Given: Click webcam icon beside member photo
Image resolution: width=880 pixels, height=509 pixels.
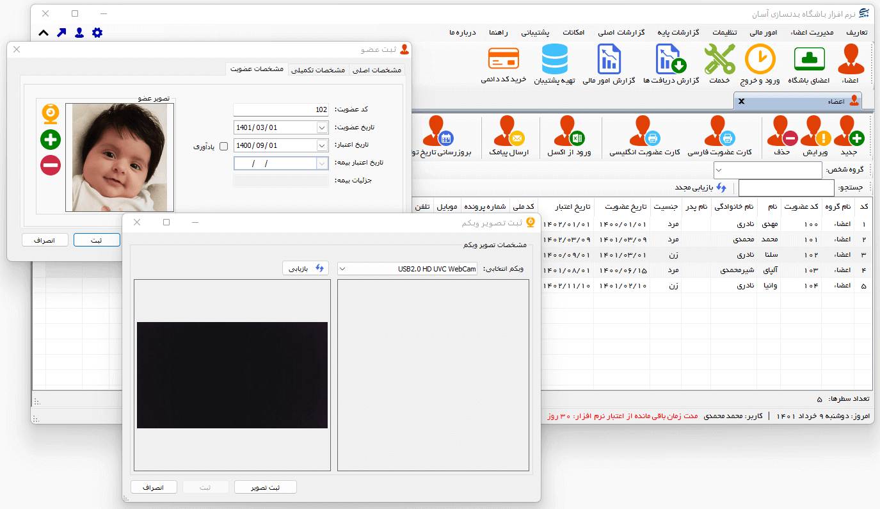Looking at the screenshot, I should [x=51, y=114].
